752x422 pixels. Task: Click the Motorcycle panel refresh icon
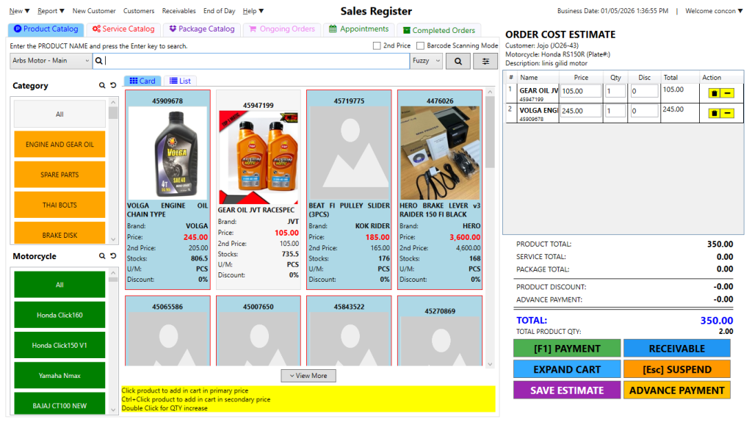pos(113,256)
